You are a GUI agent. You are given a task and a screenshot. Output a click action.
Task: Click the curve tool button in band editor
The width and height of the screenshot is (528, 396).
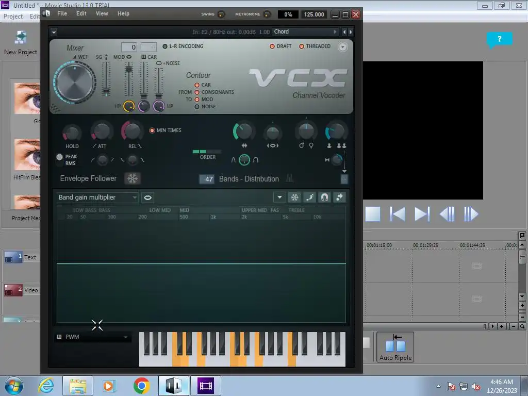[x=309, y=197]
